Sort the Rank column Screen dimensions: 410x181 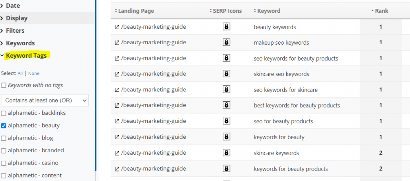[x=380, y=11]
